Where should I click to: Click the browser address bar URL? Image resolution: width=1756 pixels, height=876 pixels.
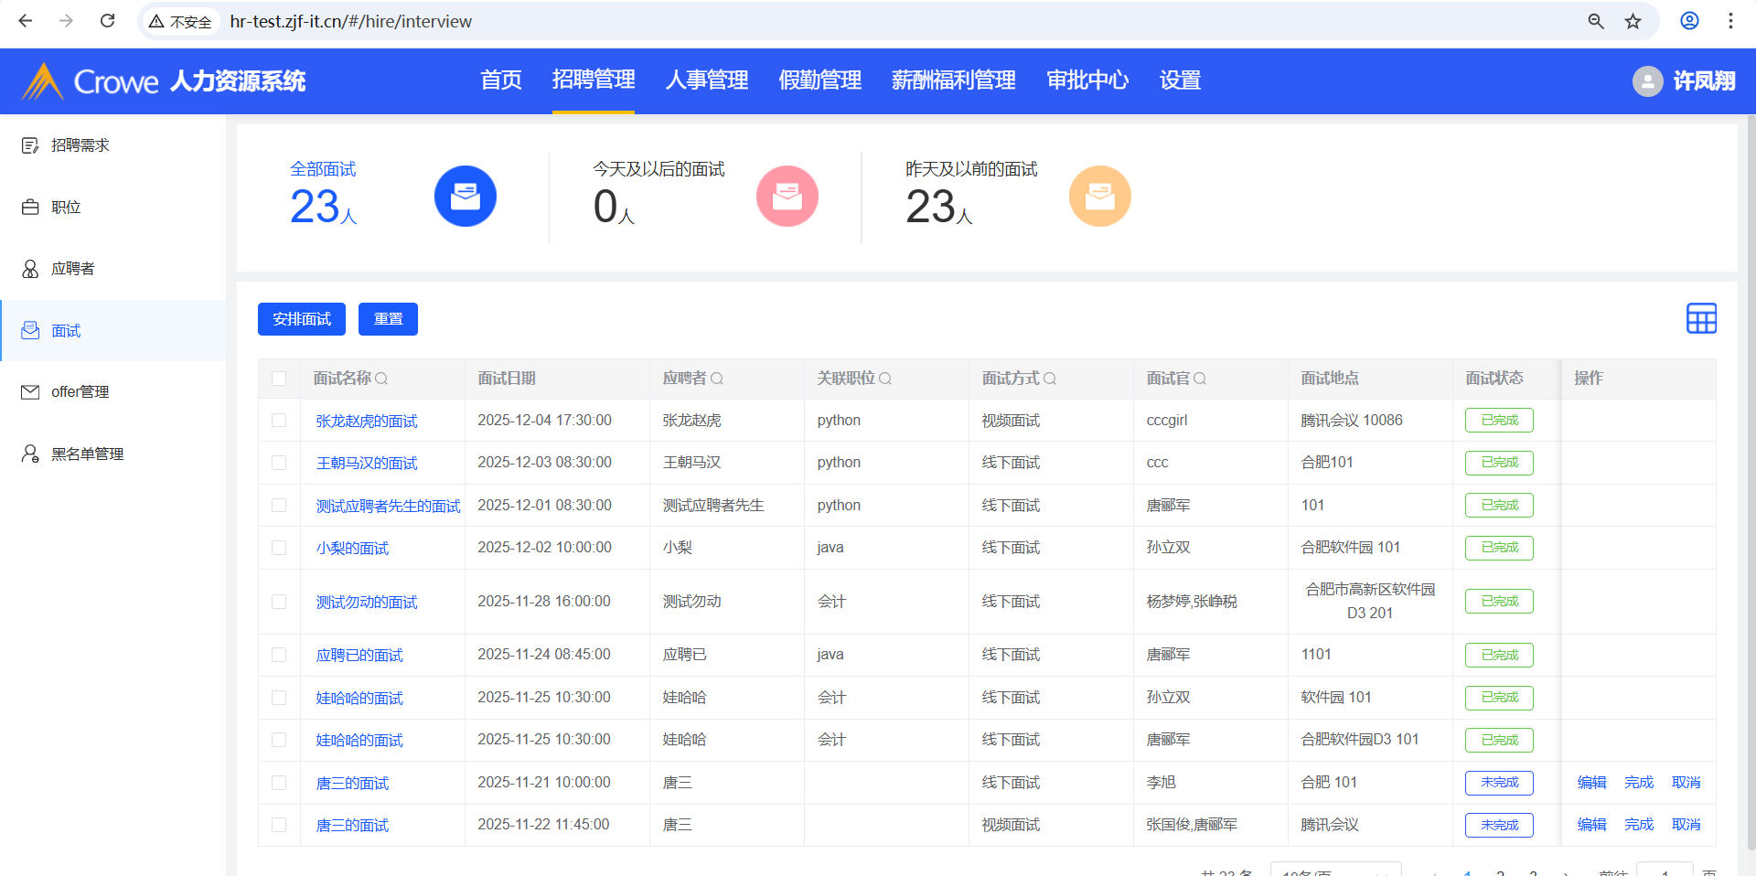coord(350,21)
